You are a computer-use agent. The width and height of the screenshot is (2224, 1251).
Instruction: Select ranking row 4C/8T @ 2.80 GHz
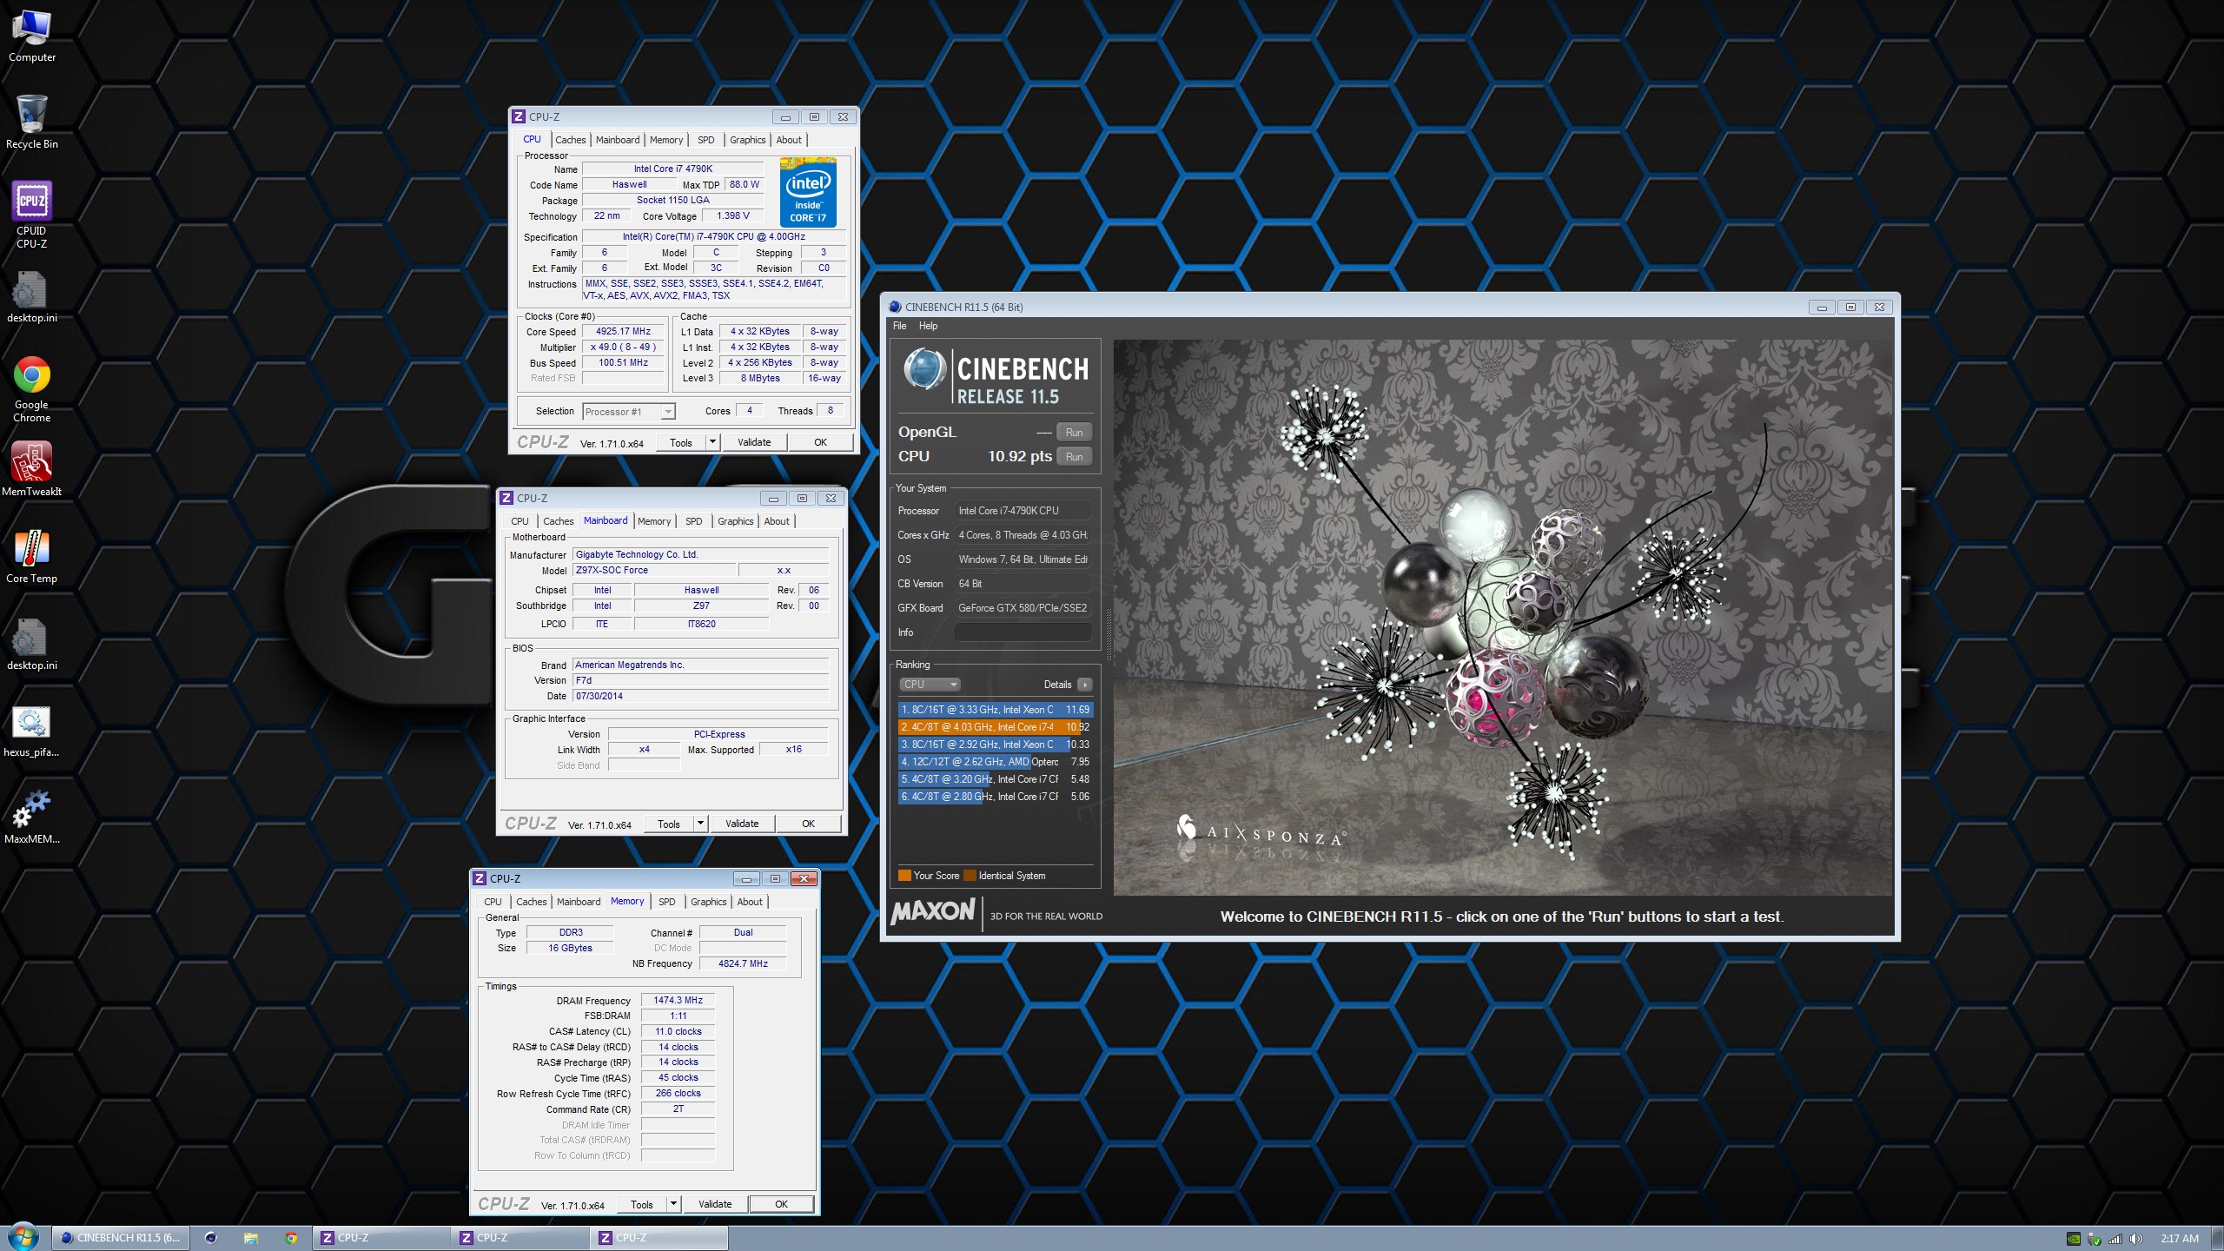996,797
